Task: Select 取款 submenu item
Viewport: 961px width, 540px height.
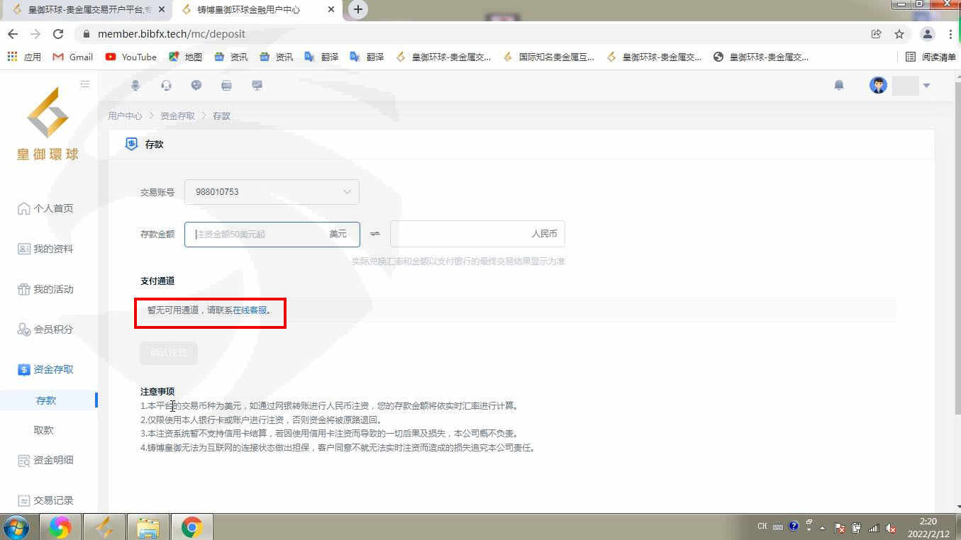Action: coord(44,430)
